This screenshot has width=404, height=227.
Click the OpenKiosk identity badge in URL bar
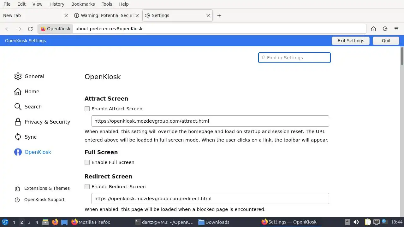point(56,29)
